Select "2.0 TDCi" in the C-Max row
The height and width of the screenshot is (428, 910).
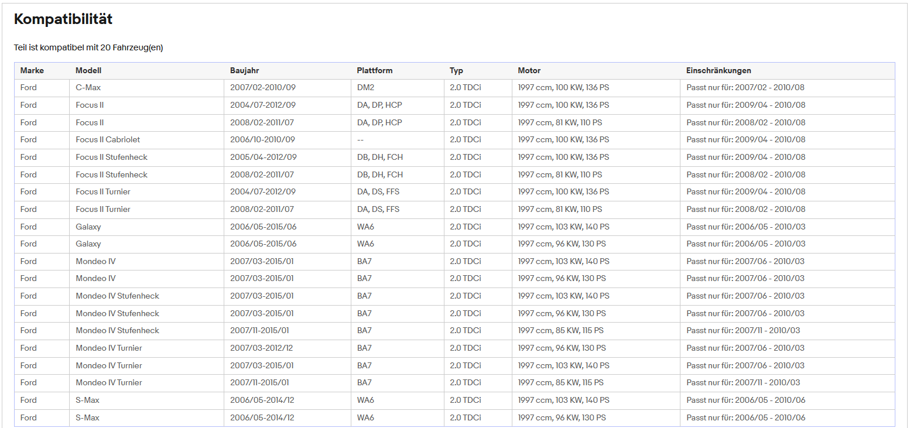pyautogui.click(x=466, y=88)
